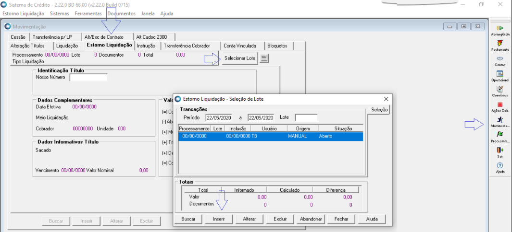Click the Diferença totals column header
This screenshot has height=232, width=512.
pyautogui.click(x=336, y=190)
